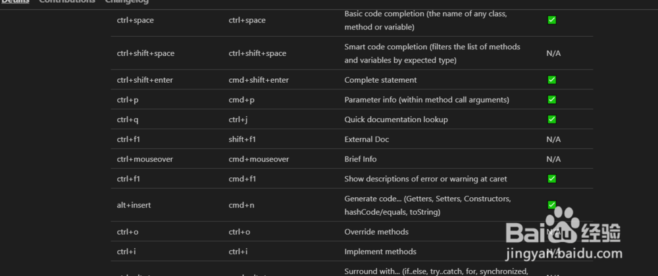The width and height of the screenshot is (658, 276).
Task: Click N/A in the Smart code completion row
Action: tap(553, 54)
